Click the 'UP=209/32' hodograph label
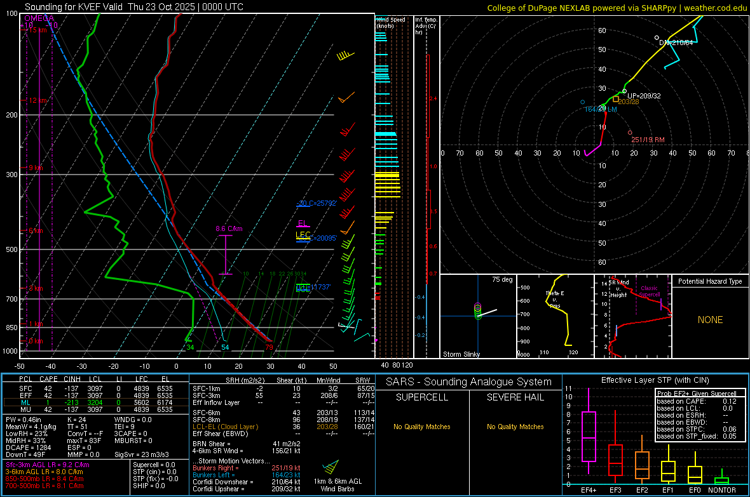The height and width of the screenshot is (497, 750). coord(644,96)
